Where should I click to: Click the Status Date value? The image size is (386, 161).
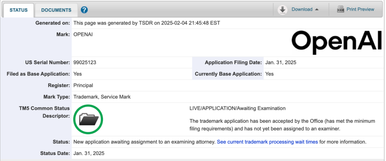[x=89, y=153]
